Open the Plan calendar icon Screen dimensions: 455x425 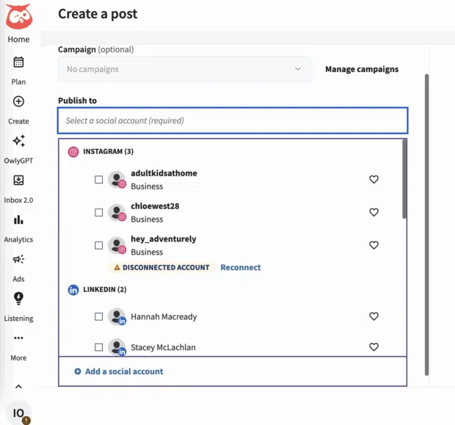(18, 62)
